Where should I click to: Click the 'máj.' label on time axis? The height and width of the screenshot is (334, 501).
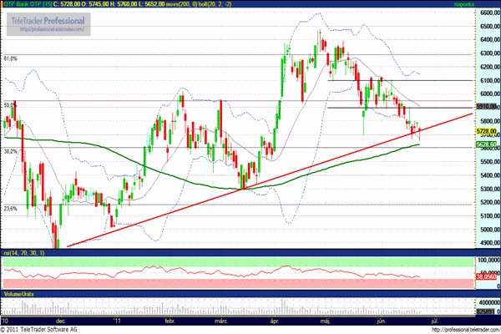325,320
